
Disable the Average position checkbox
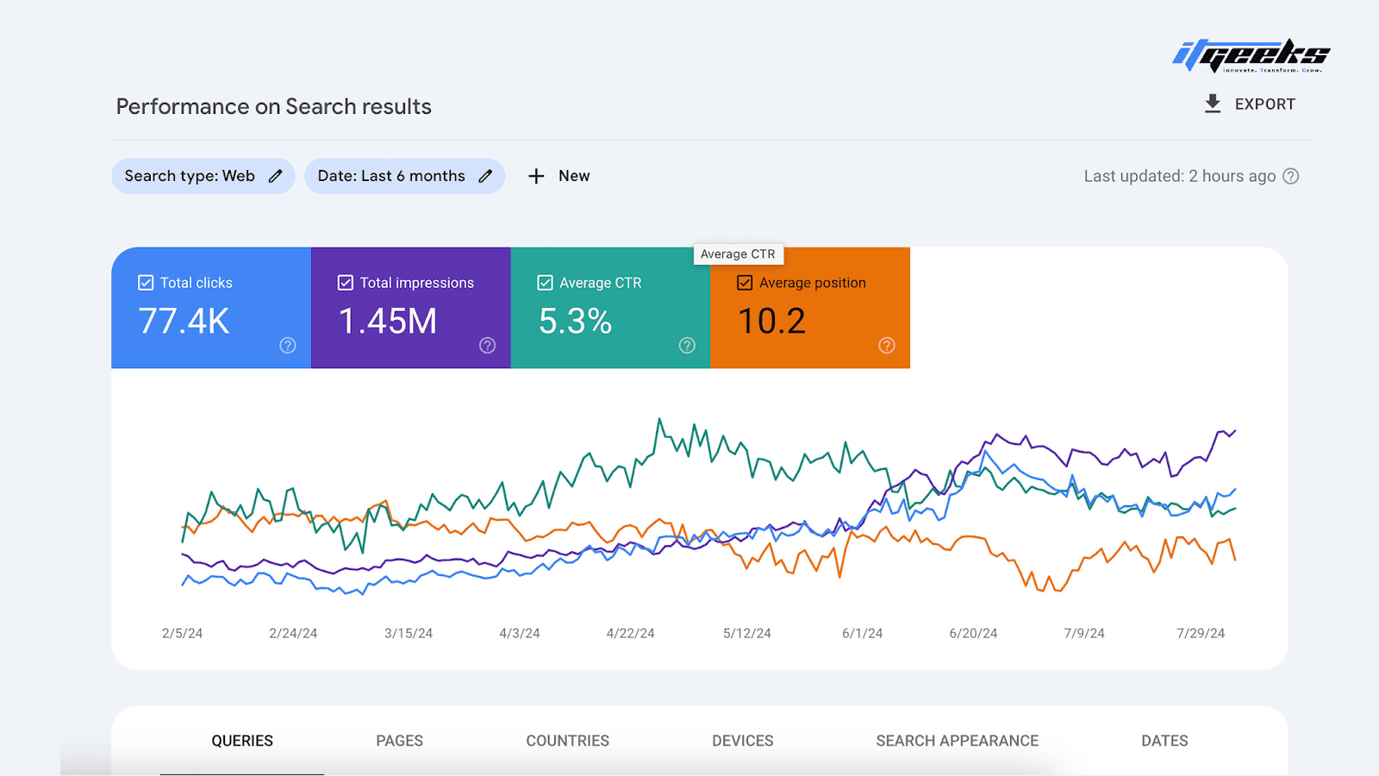coord(745,283)
